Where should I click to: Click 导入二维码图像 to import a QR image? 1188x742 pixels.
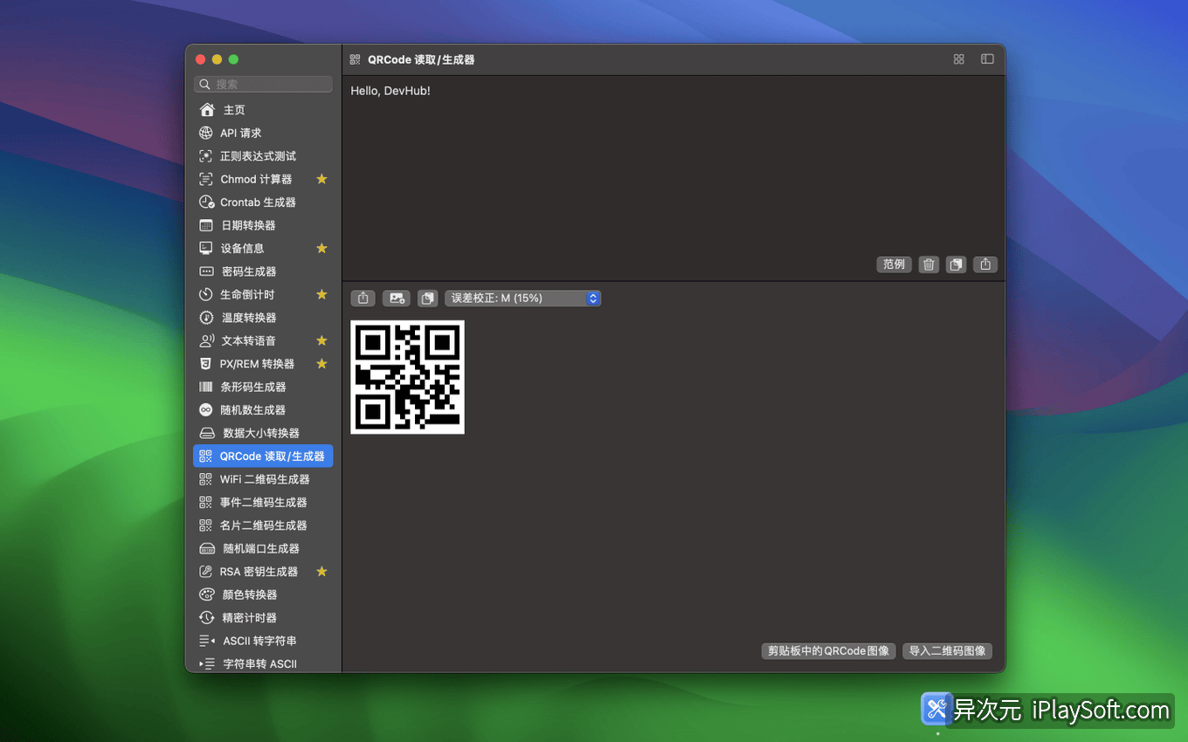(947, 650)
